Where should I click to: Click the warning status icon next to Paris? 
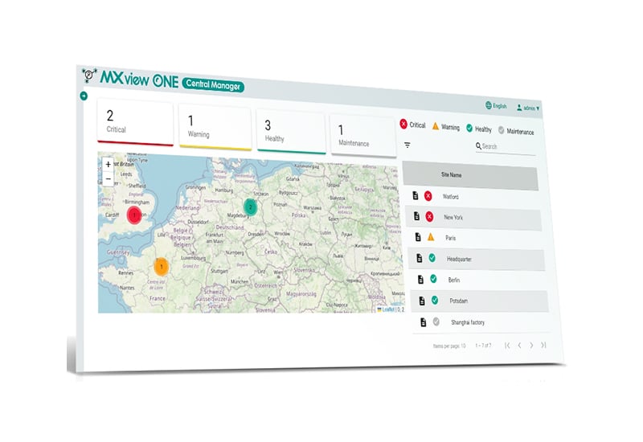(x=431, y=237)
